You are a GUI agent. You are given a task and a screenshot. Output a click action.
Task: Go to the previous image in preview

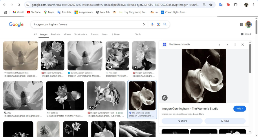click(219, 45)
